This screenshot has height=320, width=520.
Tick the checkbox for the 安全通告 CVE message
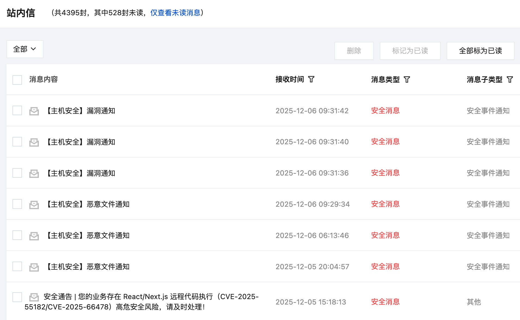17,297
